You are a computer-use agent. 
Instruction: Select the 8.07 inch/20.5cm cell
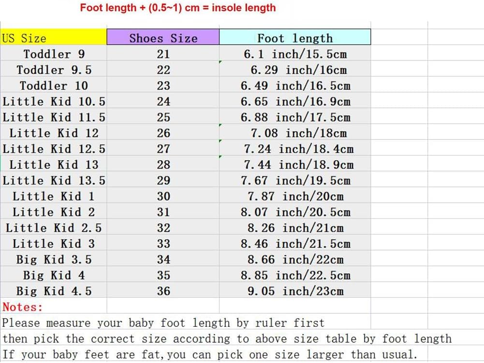tap(295, 212)
